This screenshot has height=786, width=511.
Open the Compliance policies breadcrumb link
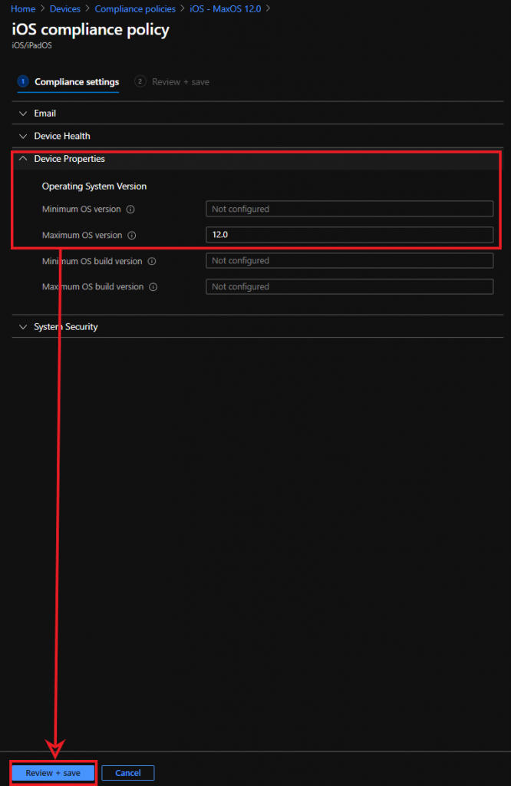point(135,8)
